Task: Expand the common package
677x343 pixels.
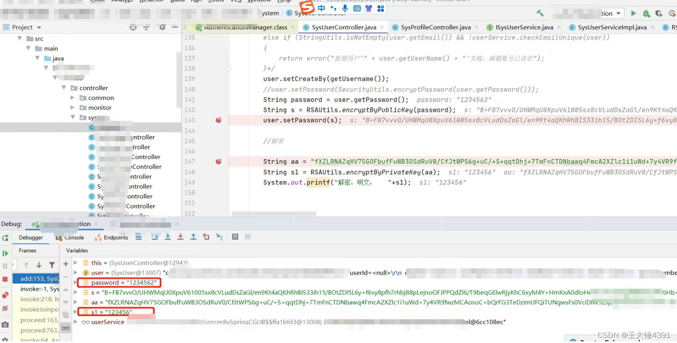Action: [x=73, y=98]
